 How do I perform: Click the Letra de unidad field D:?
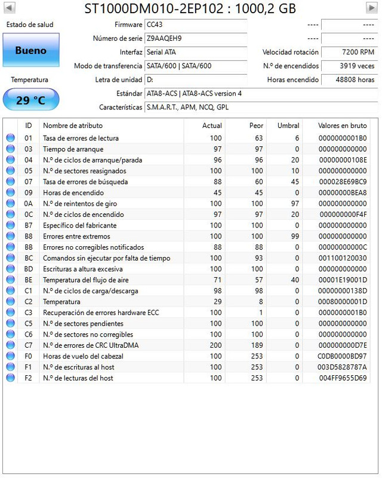[196, 79]
